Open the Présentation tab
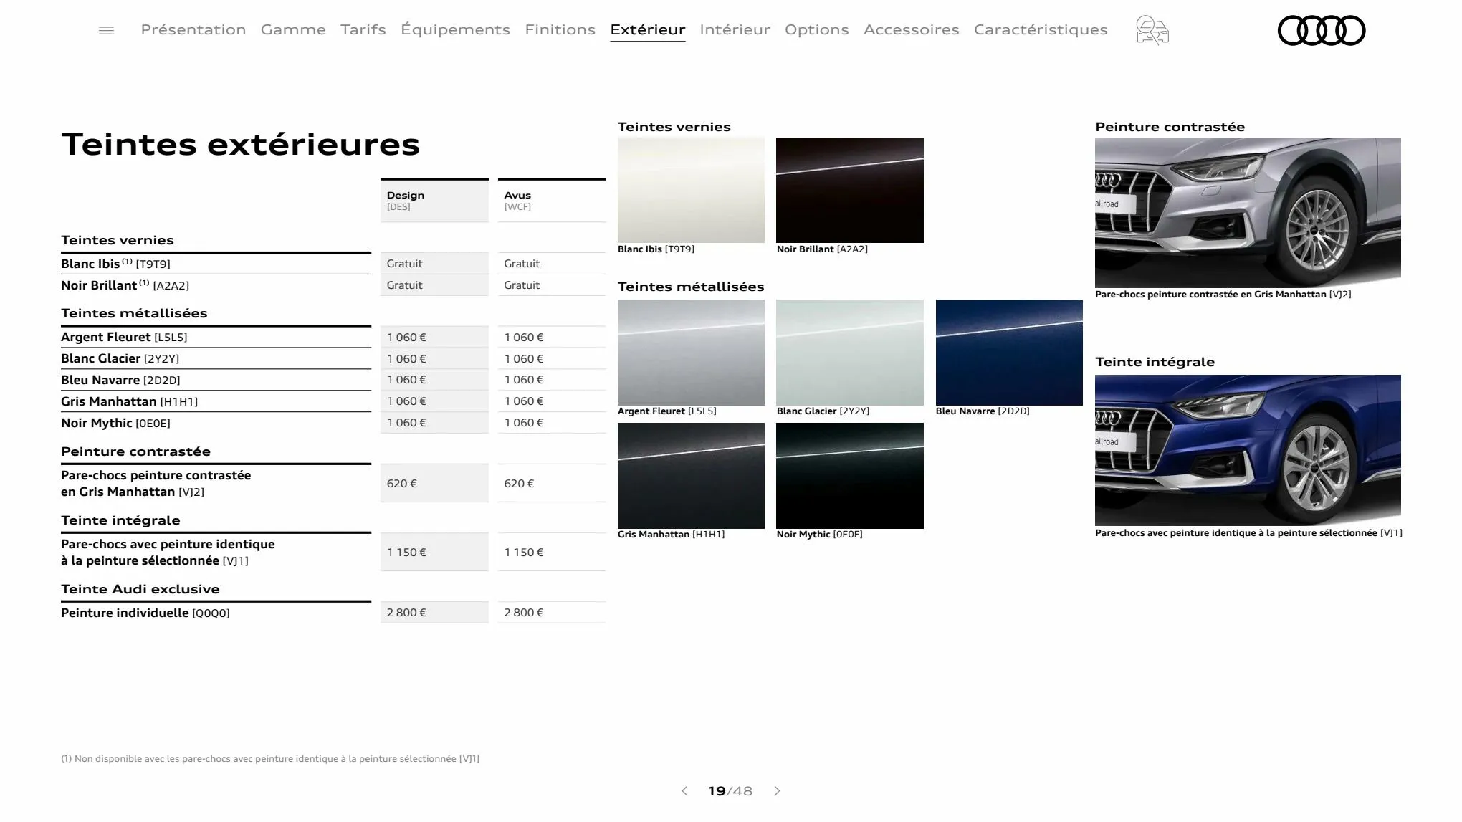Screen dimensions: 1462x822 pyautogui.click(x=193, y=29)
